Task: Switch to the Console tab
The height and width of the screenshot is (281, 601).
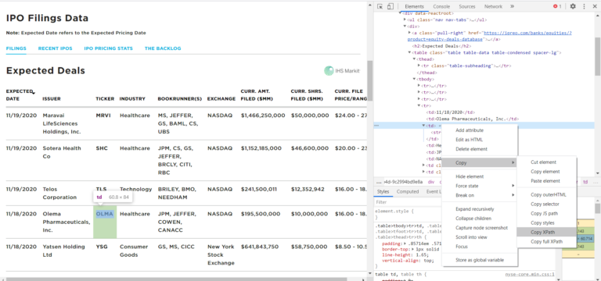Action: point(441,6)
